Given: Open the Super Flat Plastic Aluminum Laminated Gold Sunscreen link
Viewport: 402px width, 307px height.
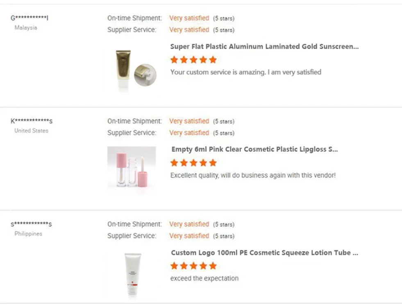Looking at the screenshot, I should (x=264, y=47).
